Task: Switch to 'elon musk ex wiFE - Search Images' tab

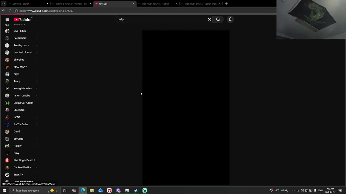Action: coord(201,4)
